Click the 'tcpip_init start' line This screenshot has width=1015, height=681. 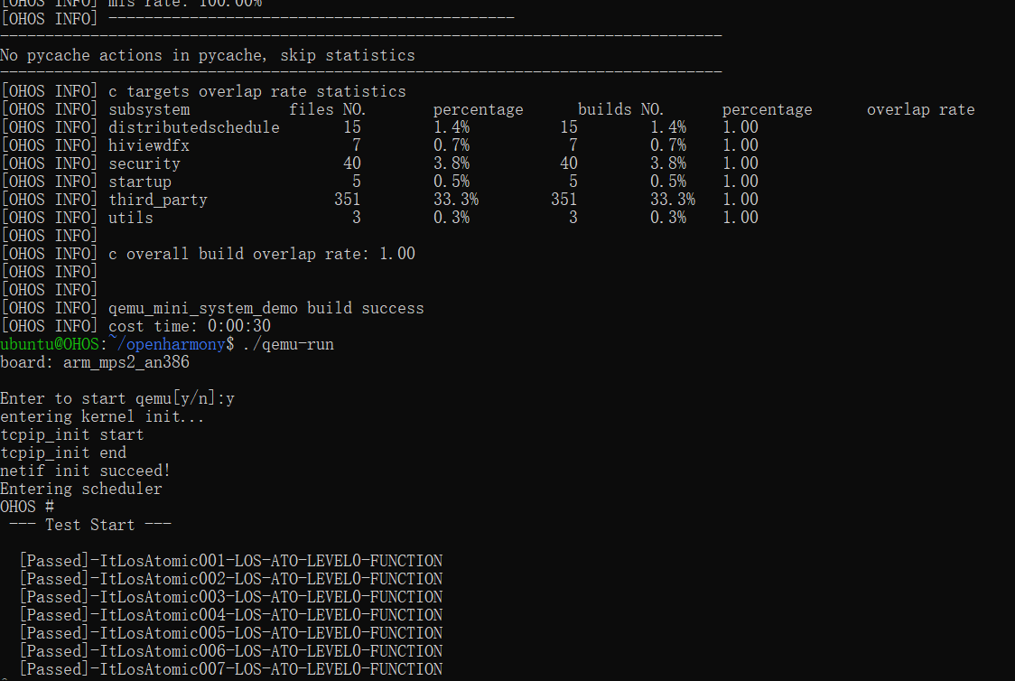pos(72,434)
